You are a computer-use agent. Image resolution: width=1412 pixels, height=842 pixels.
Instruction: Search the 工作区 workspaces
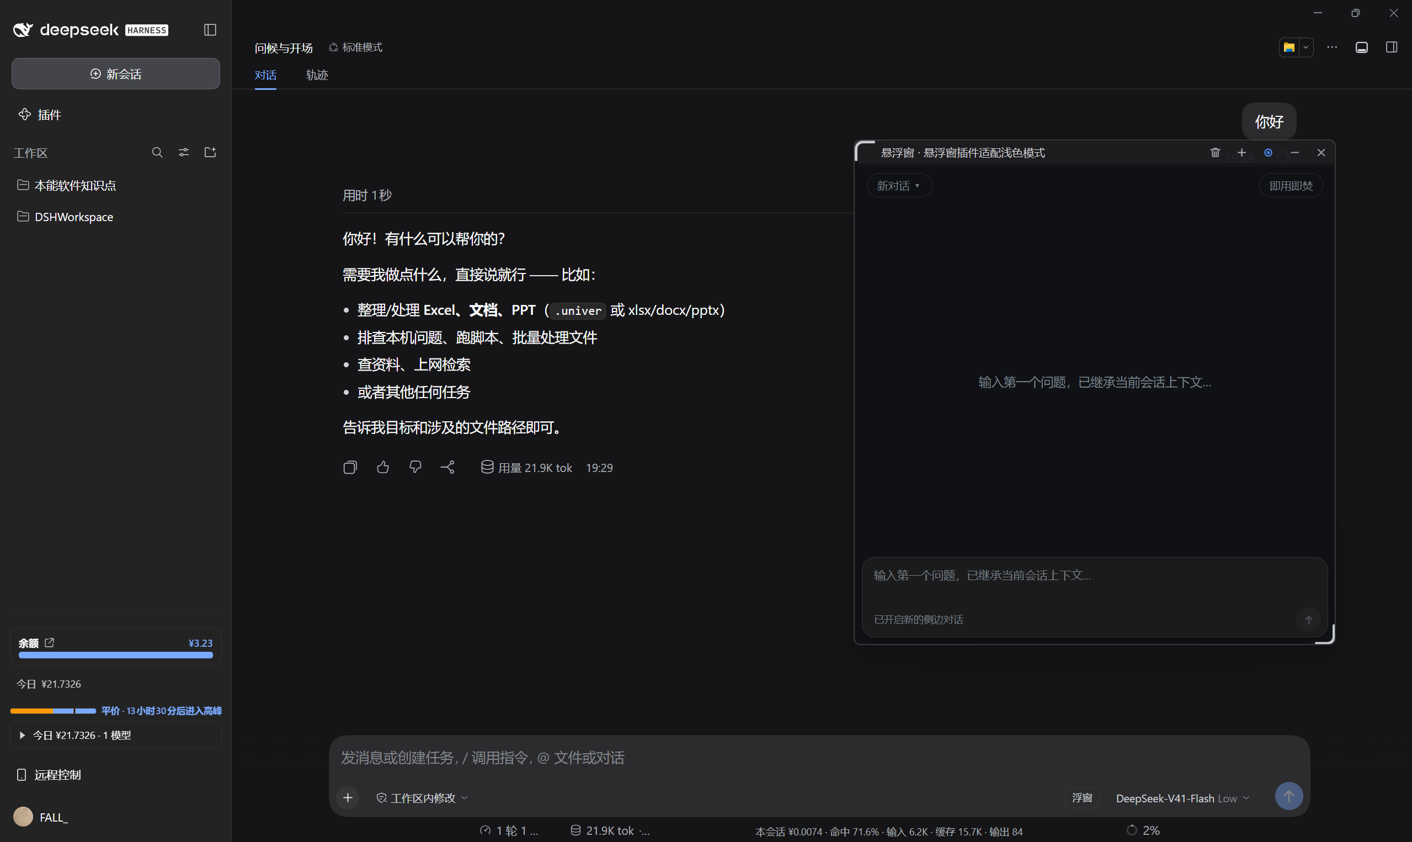pos(157,152)
